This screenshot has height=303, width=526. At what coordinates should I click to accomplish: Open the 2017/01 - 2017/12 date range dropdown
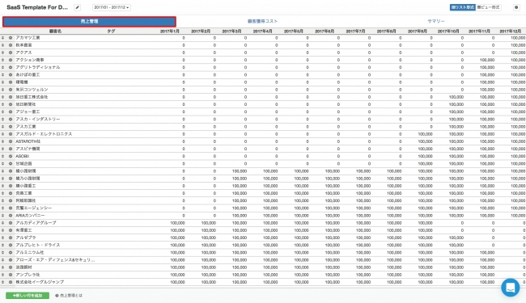tap(112, 7)
